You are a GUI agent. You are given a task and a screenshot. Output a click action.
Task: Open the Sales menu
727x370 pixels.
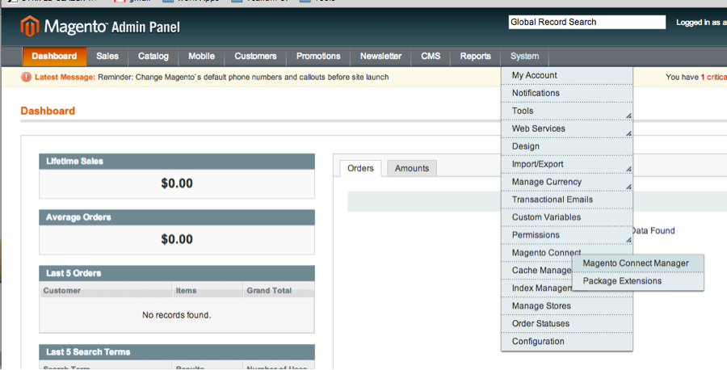tap(107, 57)
